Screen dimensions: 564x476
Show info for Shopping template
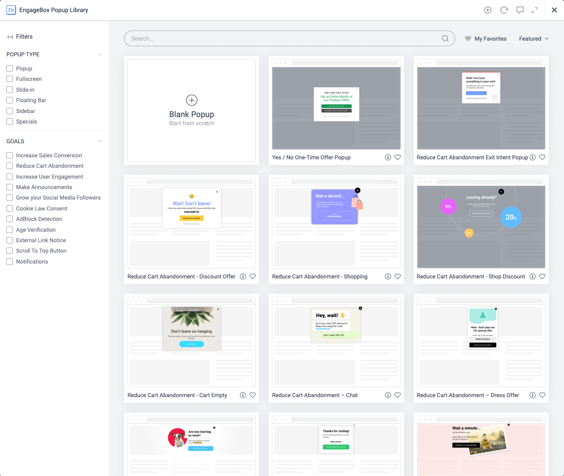pos(388,276)
